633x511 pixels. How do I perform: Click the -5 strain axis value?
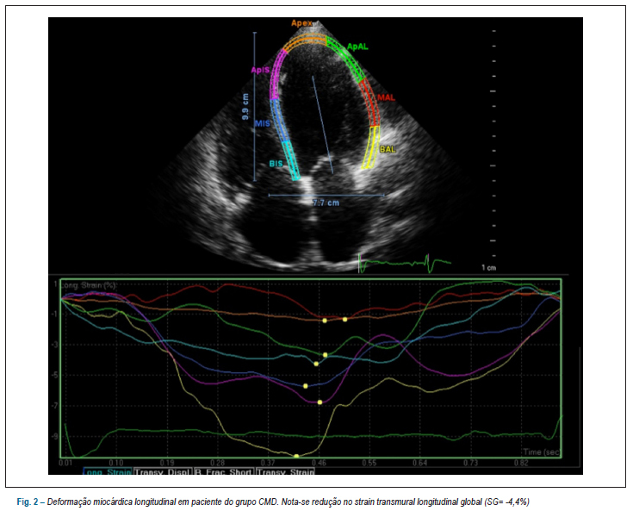pos(56,375)
